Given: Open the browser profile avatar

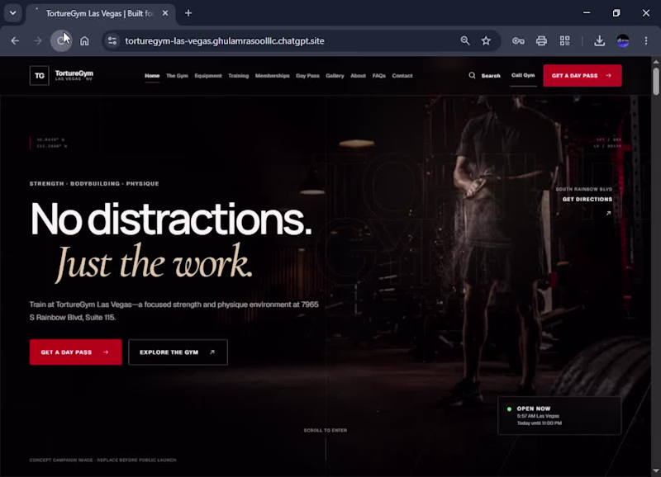Looking at the screenshot, I should point(623,40).
